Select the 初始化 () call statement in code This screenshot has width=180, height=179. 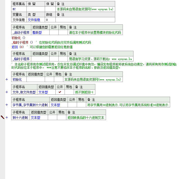click(x=18, y=38)
